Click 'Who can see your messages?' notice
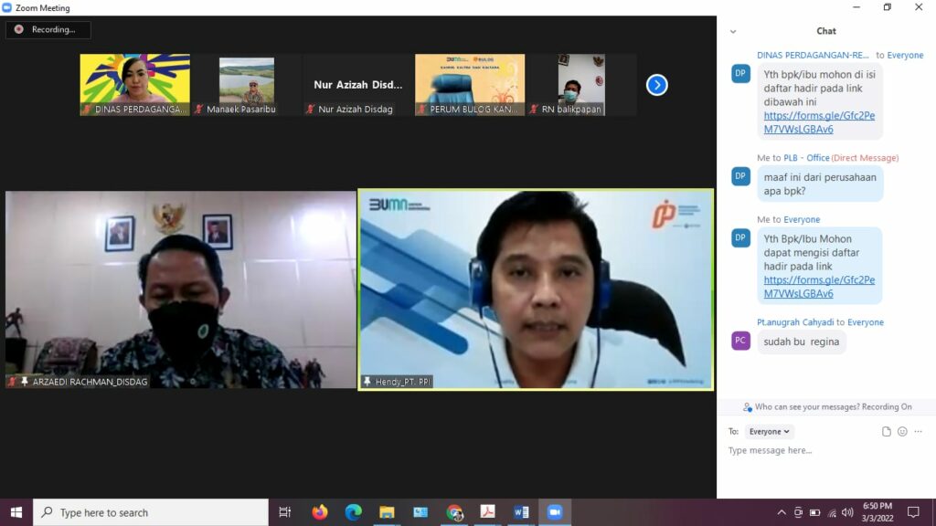Image resolution: width=936 pixels, height=526 pixels. click(x=827, y=407)
